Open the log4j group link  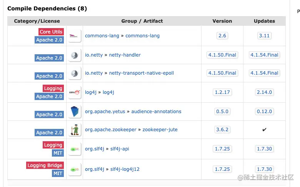point(91,92)
